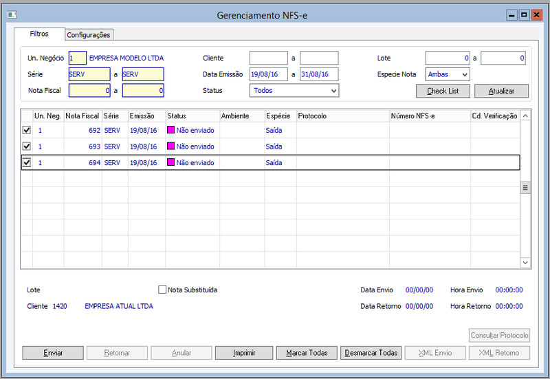The width and height of the screenshot is (550, 379).
Task: Select the Filtros tab
Action: click(39, 34)
